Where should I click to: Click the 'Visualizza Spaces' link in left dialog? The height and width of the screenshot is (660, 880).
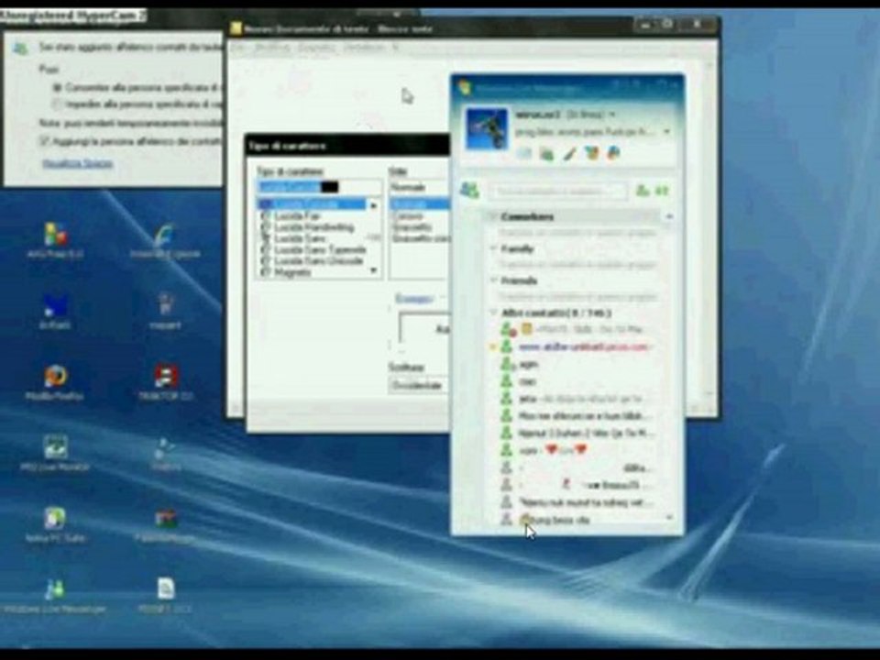[x=77, y=163]
